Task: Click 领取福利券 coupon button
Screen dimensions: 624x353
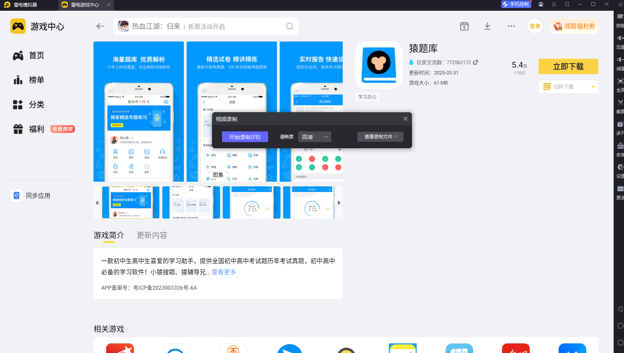Action: (574, 26)
